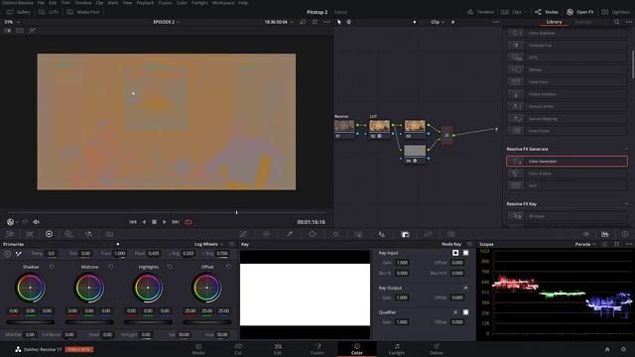This screenshot has width=635, height=357.
Task: Toggle loop playback
Action: pos(189,222)
